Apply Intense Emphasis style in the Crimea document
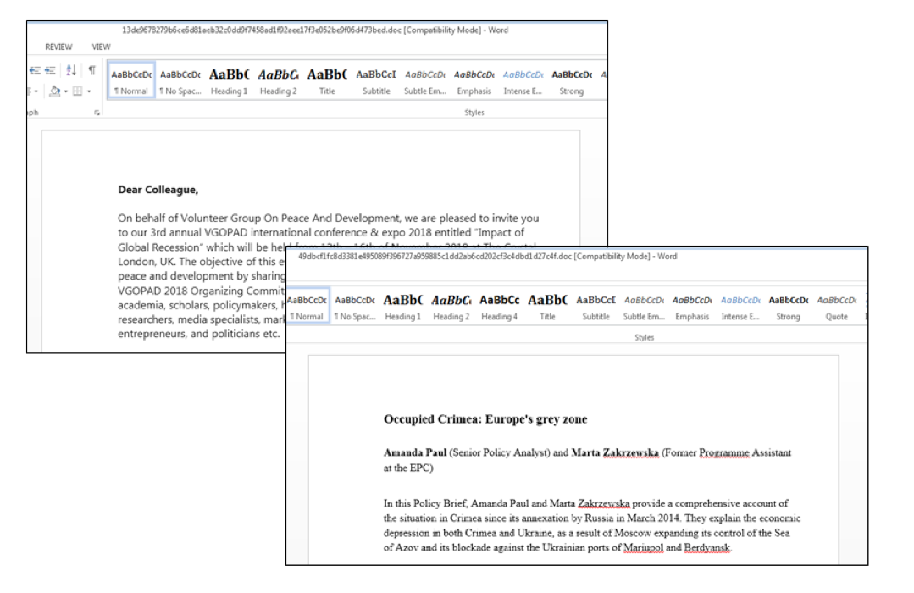 740,307
